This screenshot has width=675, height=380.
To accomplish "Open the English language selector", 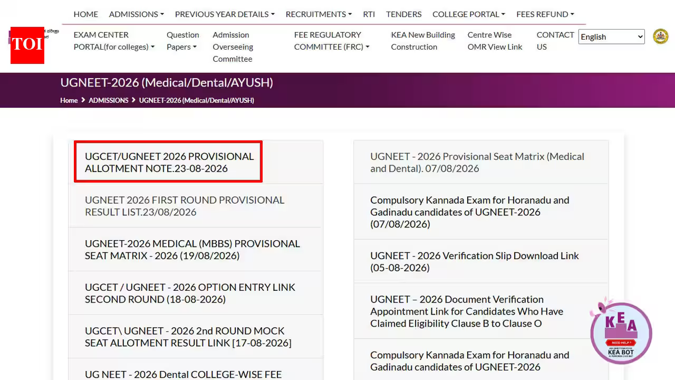I will point(611,36).
